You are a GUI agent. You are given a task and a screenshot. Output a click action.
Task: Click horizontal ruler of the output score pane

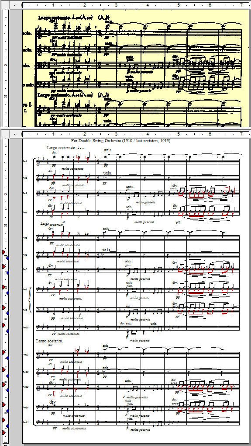(x=136, y=134)
